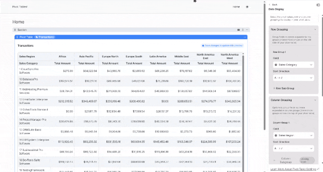The image size is (323, 172).
Task: Toggle the side panel layout icon
Action: pyautogui.click(x=318, y=5)
